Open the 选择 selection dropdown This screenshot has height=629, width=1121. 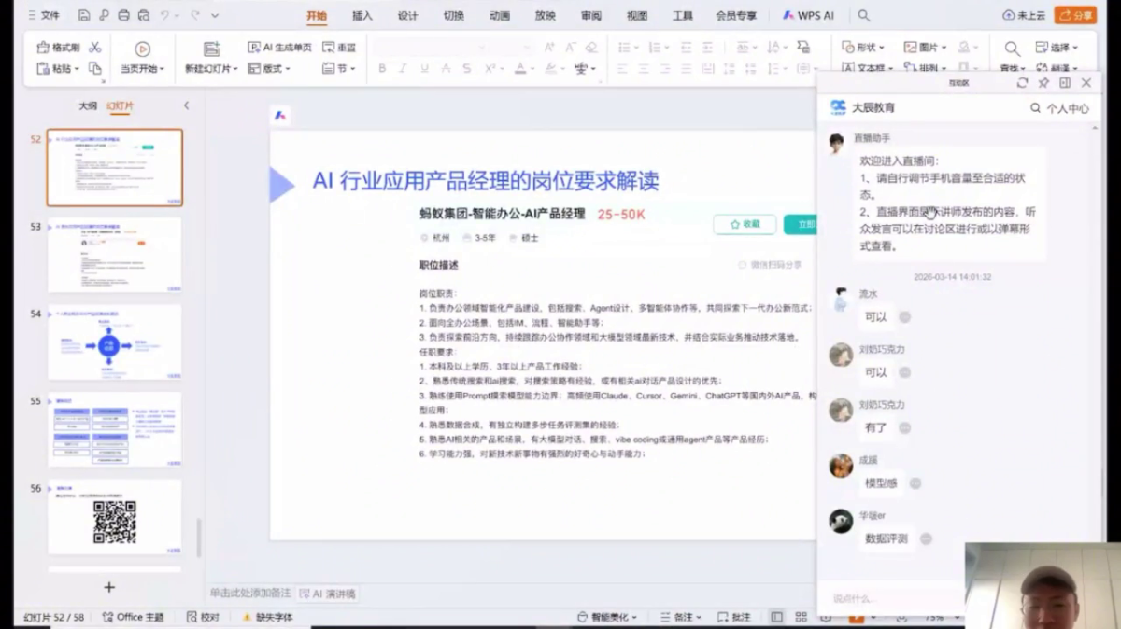[x=1057, y=48]
